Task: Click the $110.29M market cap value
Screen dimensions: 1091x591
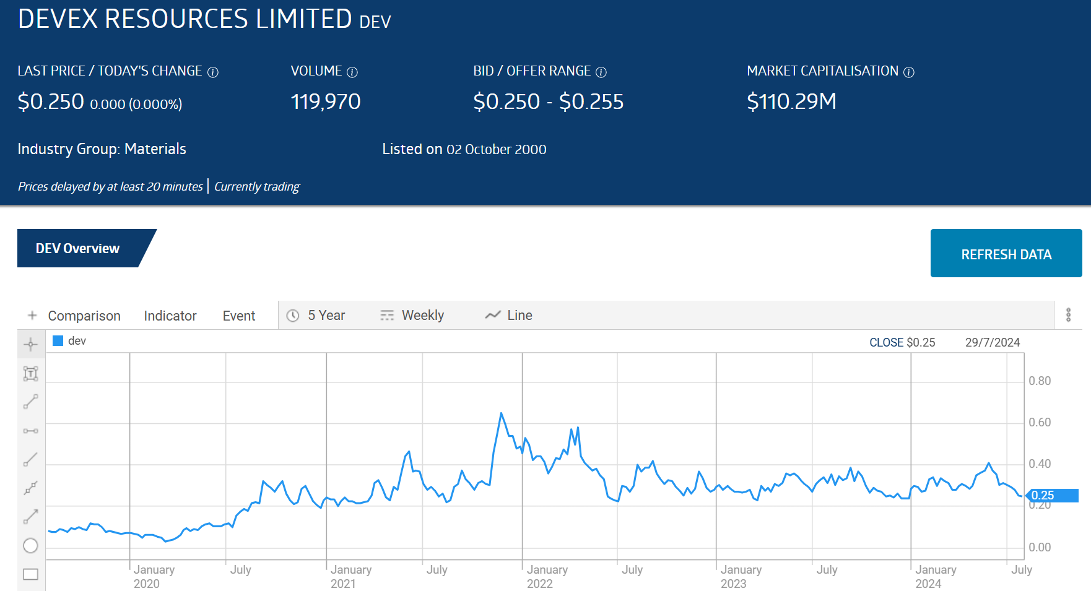Action: (791, 101)
